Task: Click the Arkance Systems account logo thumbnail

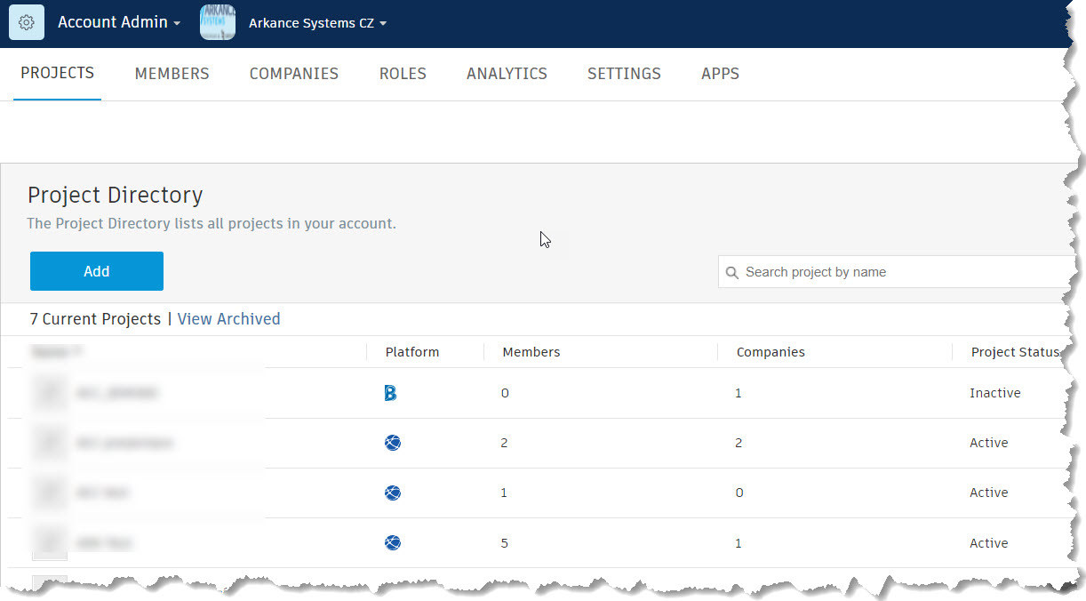Action: click(218, 22)
